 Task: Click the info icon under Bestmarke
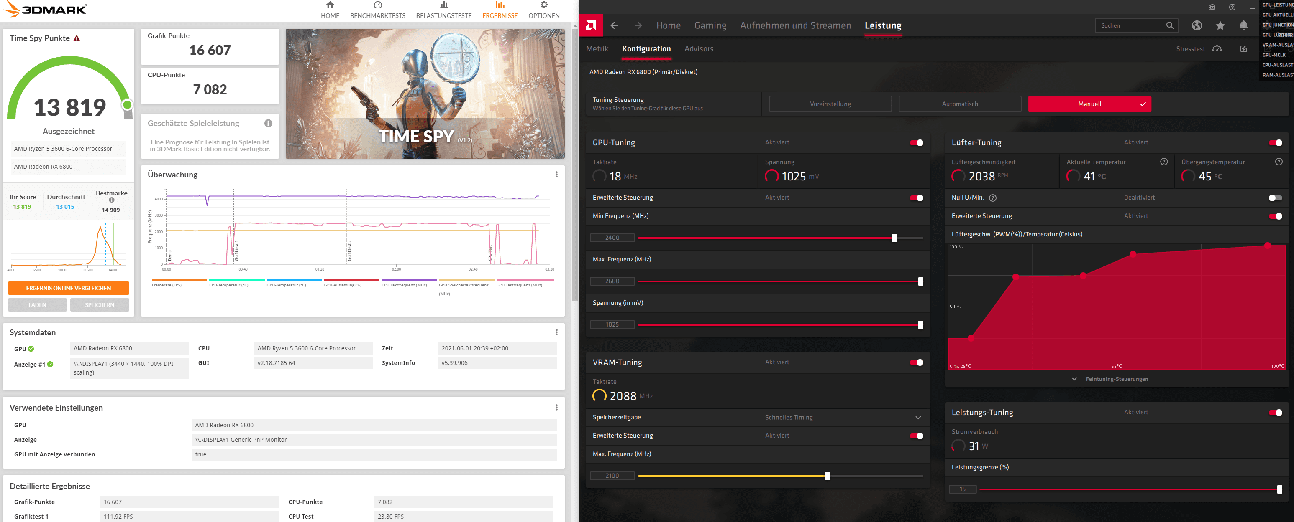coord(112,200)
